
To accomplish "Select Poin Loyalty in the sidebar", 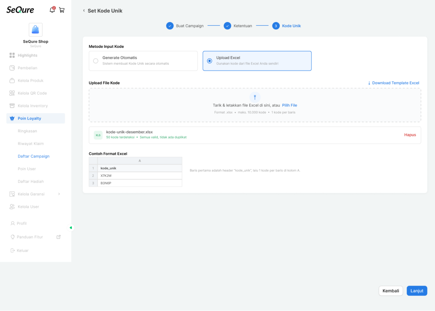I will point(35,118).
